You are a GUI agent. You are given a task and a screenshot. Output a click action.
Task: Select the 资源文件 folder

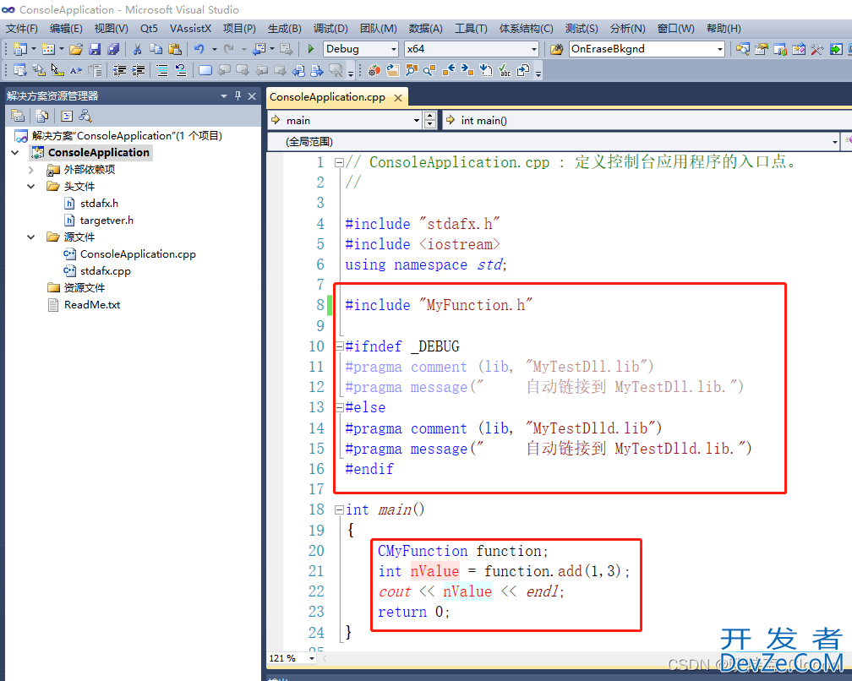(x=85, y=288)
